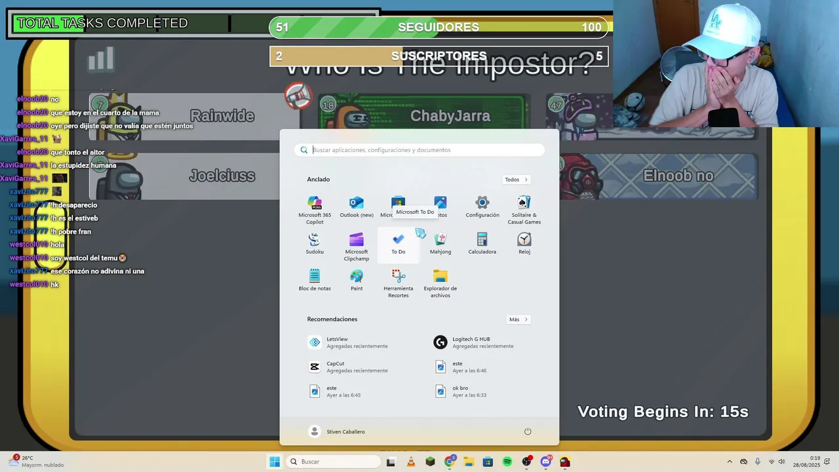Open Microsoft 365 Copilot pinned app
This screenshot has width=839, height=472.
pyautogui.click(x=315, y=210)
